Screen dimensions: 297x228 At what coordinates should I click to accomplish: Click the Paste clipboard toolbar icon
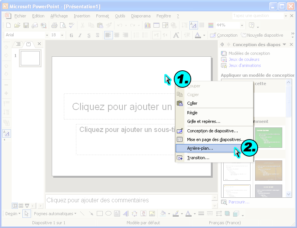point(100,25)
